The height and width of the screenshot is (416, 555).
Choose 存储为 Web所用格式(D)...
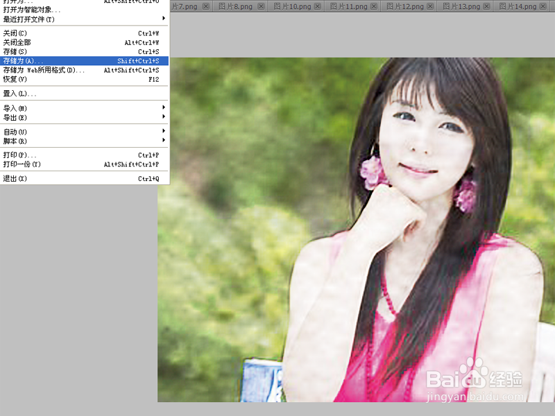[x=84, y=70]
